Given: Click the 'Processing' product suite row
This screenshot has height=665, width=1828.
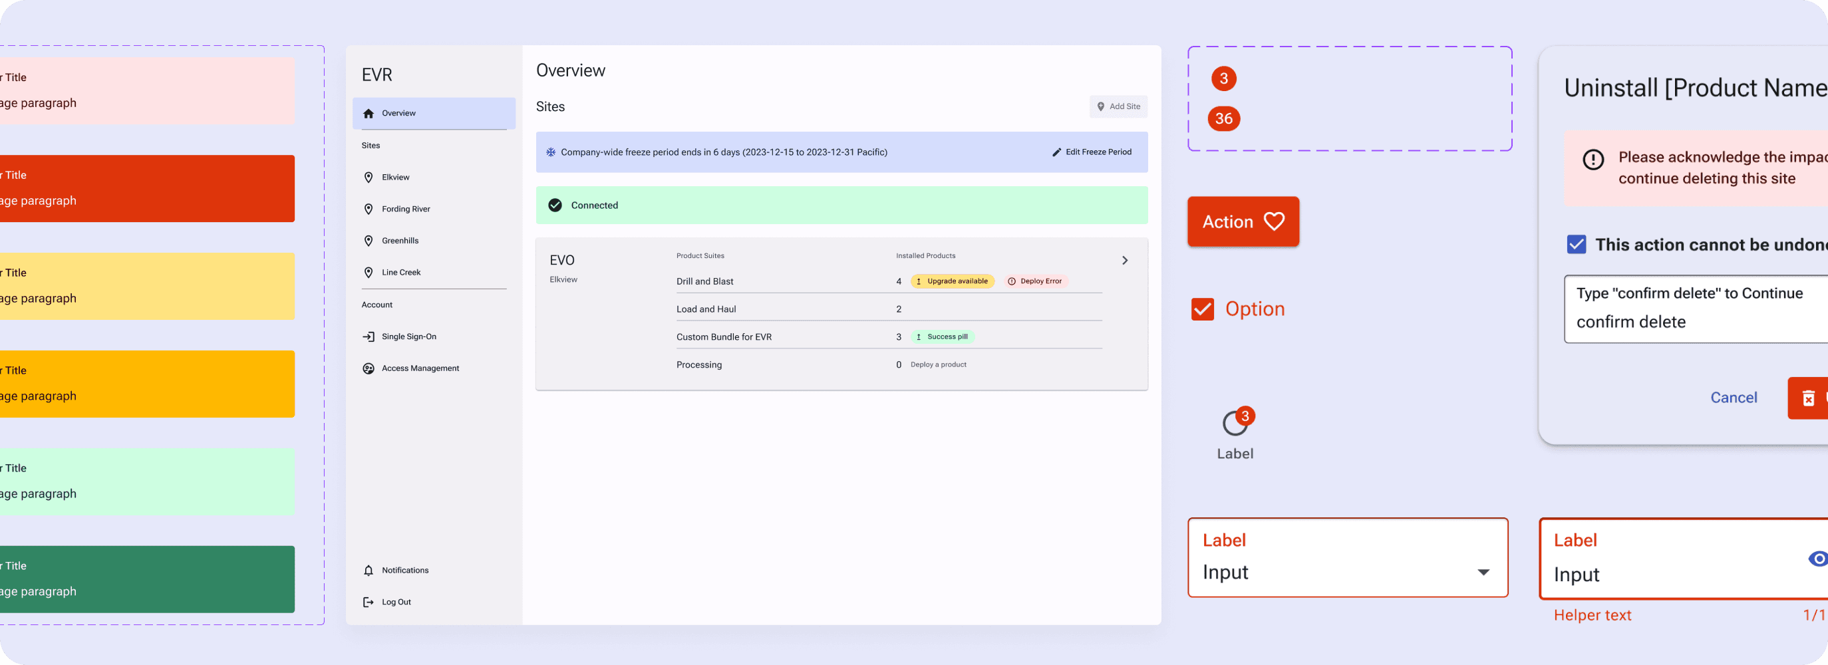Looking at the screenshot, I should pos(889,365).
